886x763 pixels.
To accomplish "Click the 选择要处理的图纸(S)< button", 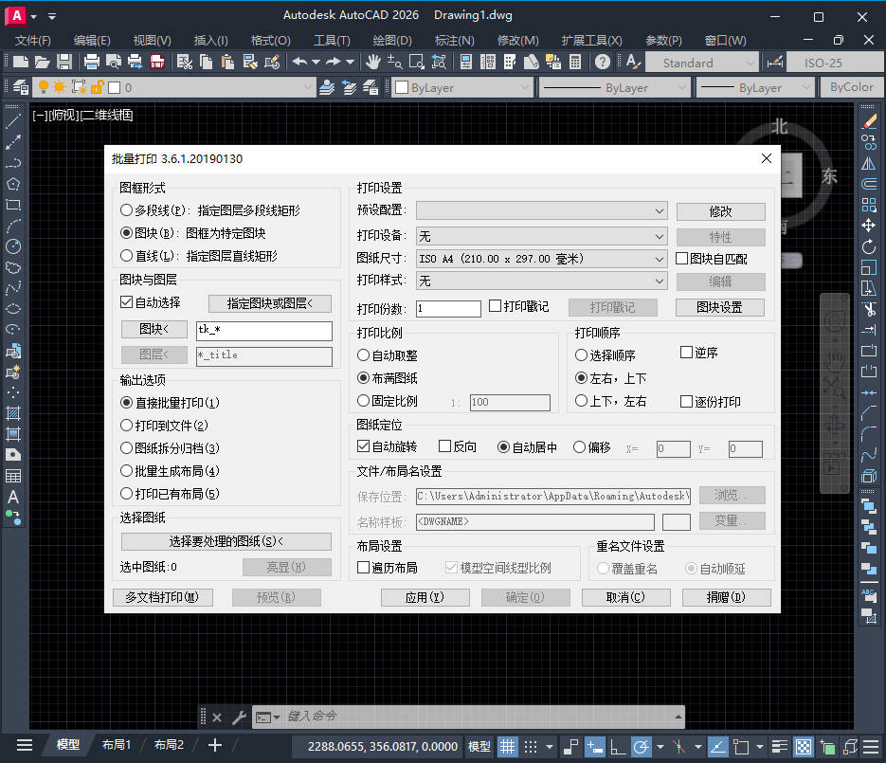I will 226,541.
